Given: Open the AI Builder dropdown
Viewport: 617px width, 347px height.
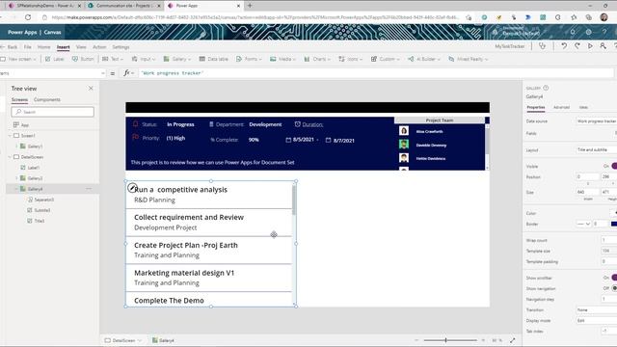Looking at the screenshot, I should coord(423,59).
